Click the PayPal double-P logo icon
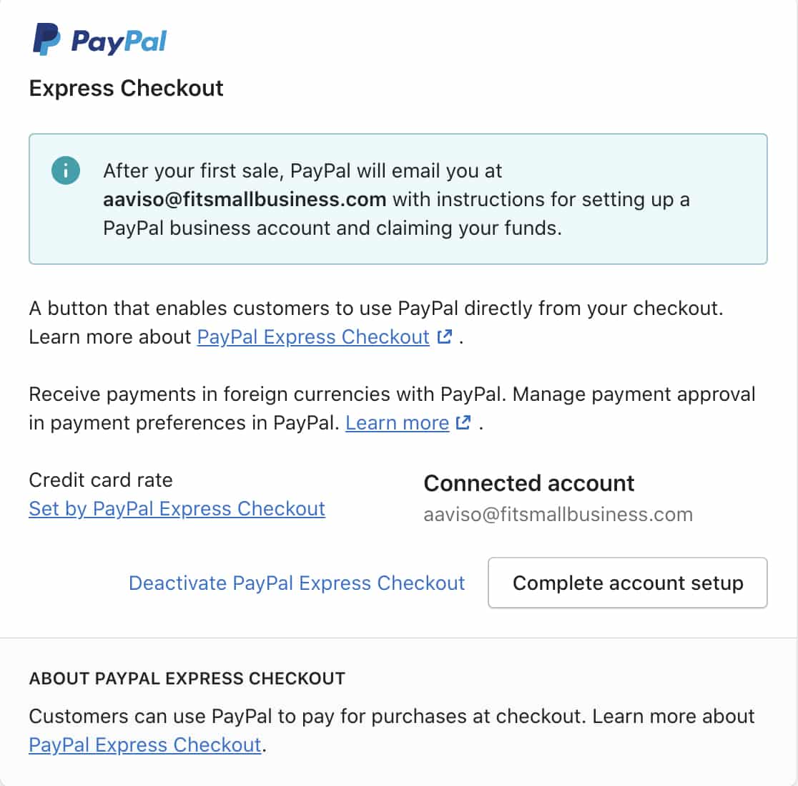The image size is (798, 786). 46,39
